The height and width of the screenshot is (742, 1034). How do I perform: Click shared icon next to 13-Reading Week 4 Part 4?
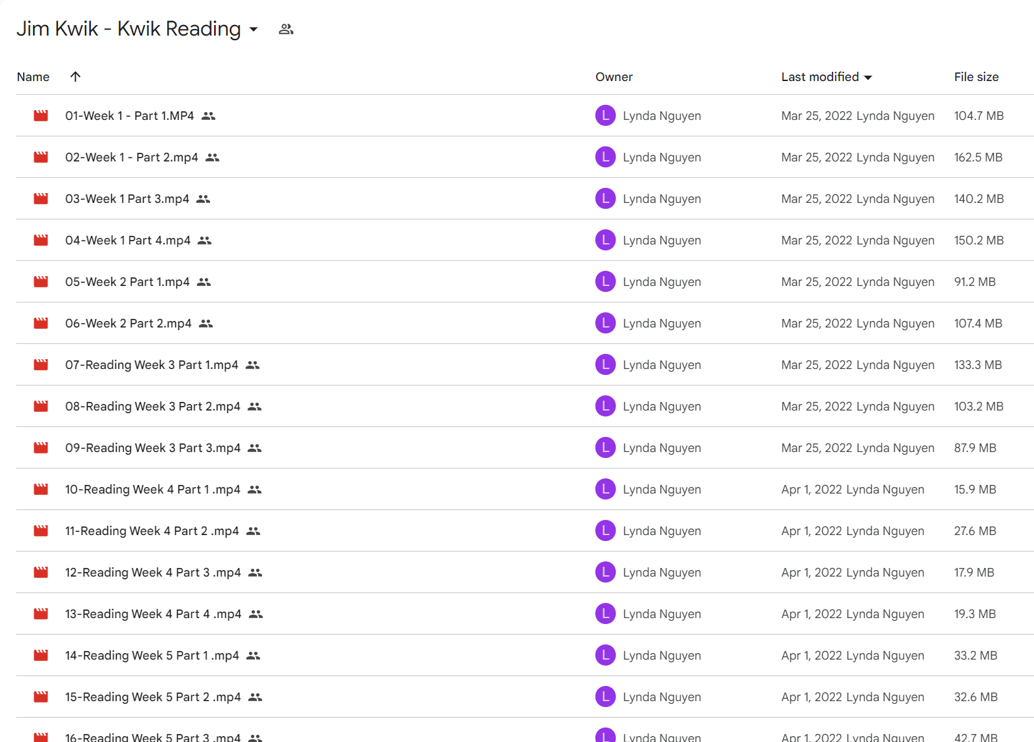[x=256, y=614]
